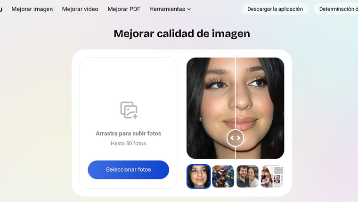
Task: Go to Mejorar imagen
Action: pyautogui.click(x=32, y=9)
